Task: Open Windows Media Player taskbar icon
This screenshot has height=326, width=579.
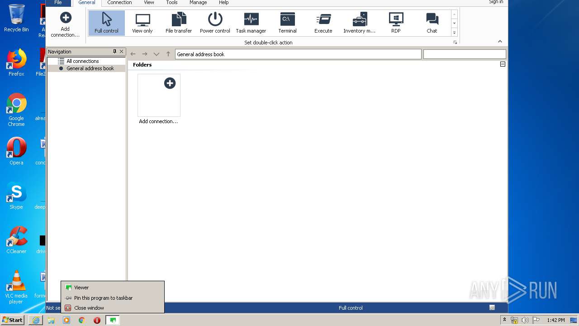Action: [66, 320]
